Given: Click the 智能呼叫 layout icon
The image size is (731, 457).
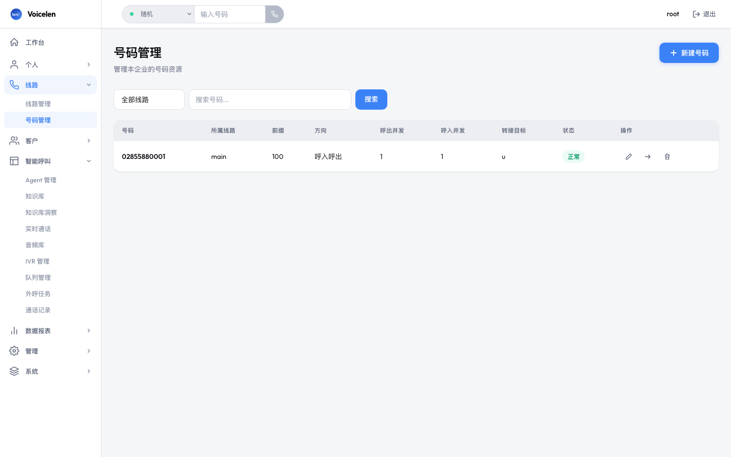Looking at the screenshot, I should [x=14, y=161].
